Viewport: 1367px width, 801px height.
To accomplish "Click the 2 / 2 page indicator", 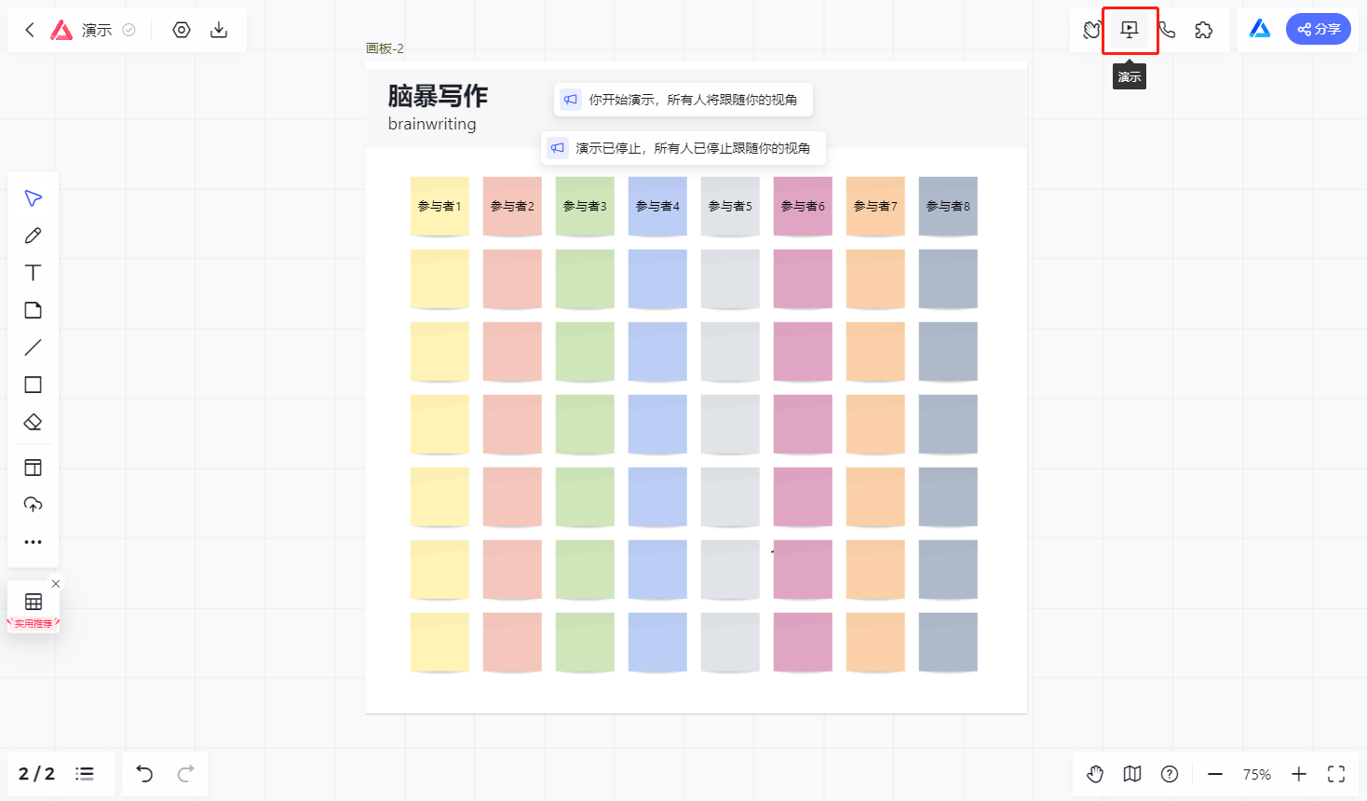I will tap(37, 774).
